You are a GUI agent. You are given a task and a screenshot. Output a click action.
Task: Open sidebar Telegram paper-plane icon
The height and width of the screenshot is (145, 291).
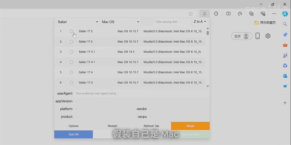tap(285, 86)
